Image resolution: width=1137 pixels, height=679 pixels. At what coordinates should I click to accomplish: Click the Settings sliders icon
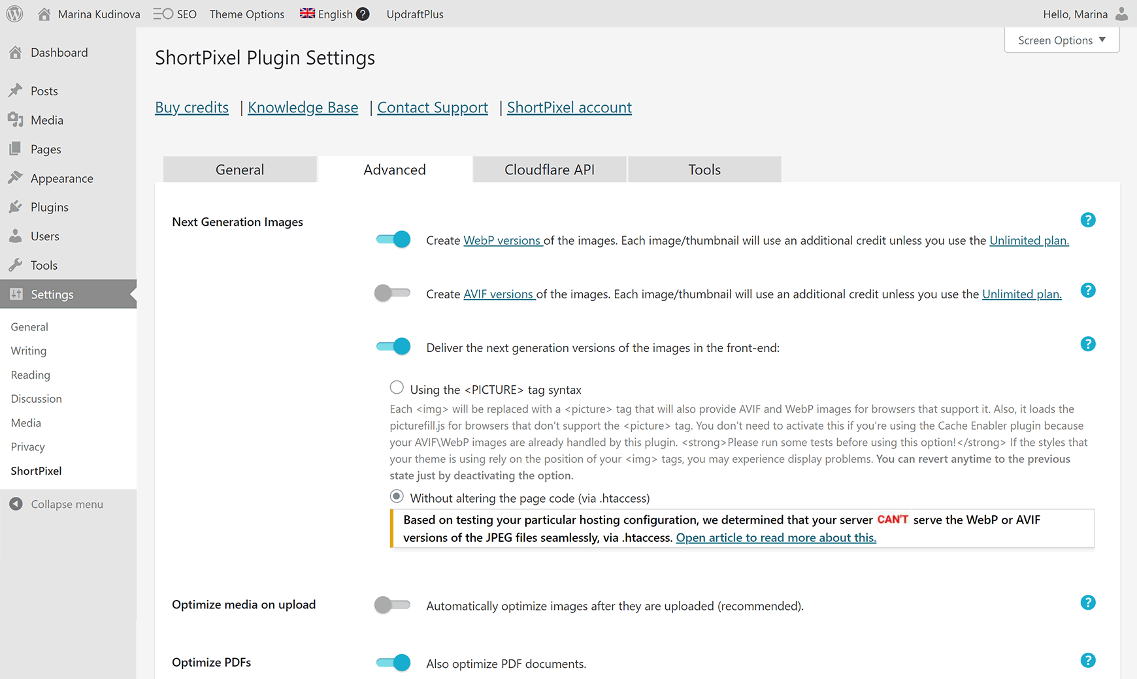tap(16, 294)
